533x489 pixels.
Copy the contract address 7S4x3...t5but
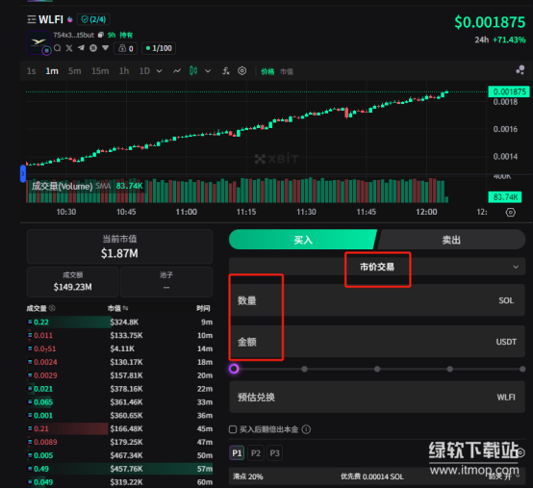click(101, 35)
